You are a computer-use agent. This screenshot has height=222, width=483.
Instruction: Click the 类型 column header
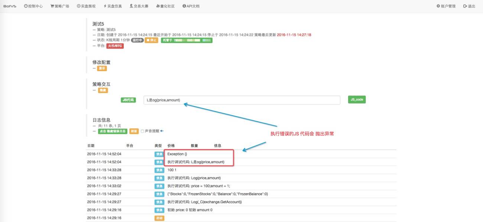(158, 146)
